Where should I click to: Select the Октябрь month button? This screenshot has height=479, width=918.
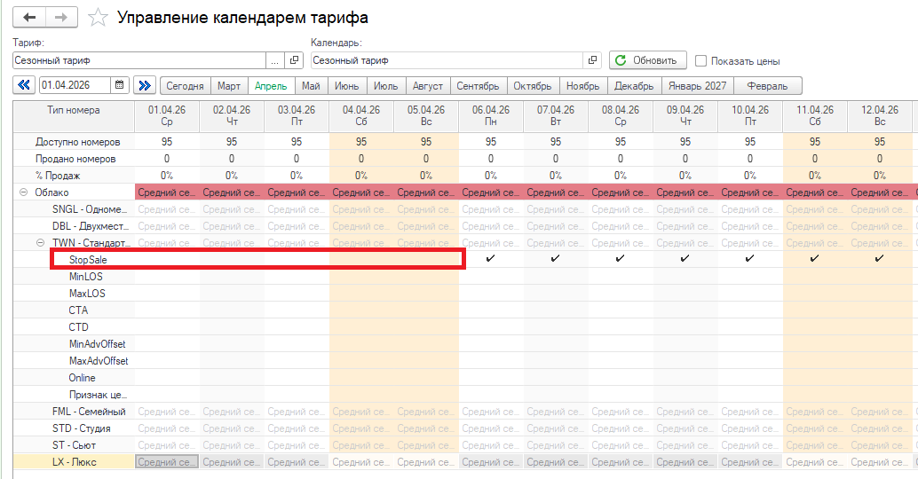click(x=533, y=86)
